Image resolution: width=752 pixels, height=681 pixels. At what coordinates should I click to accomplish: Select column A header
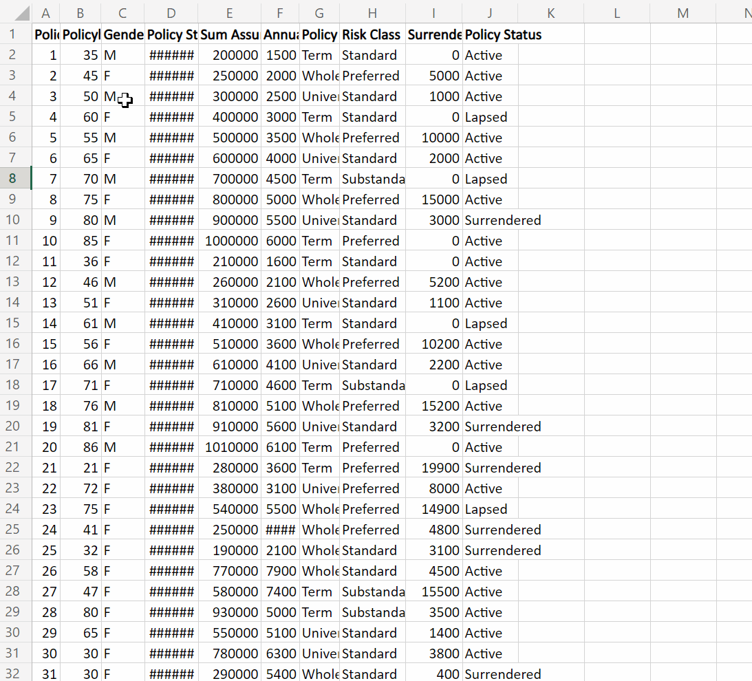pyautogui.click(x=45, y=12)
